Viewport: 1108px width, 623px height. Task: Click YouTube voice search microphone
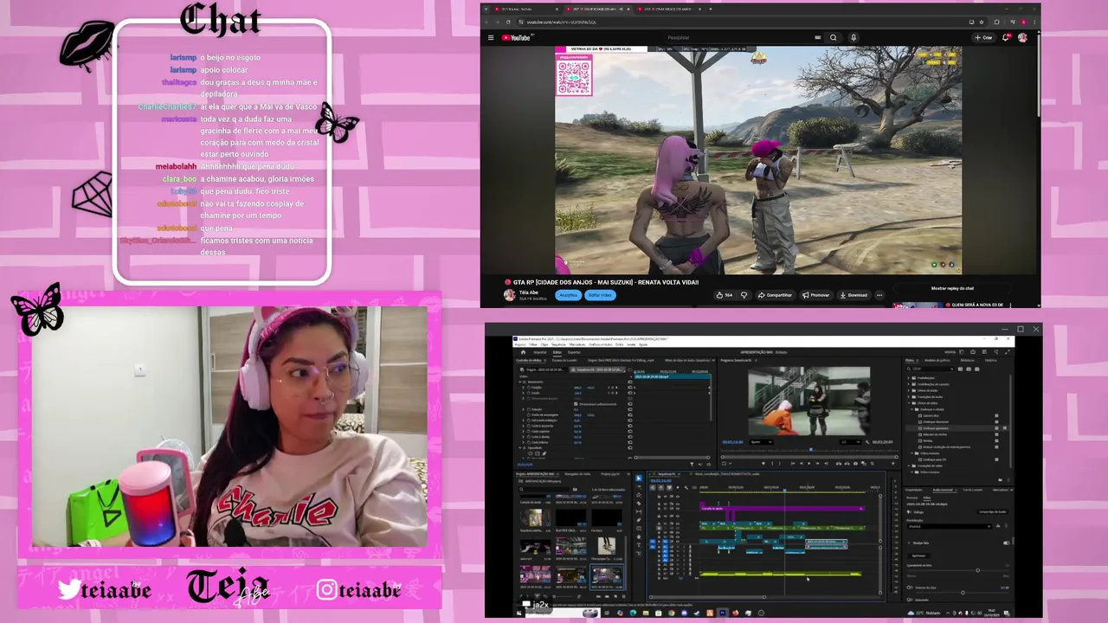coord(854,37)
